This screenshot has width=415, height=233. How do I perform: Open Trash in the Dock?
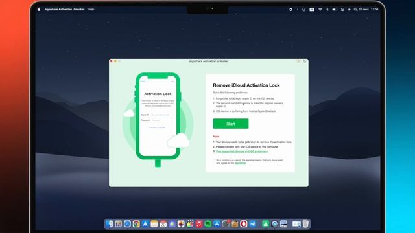point(305,224)
